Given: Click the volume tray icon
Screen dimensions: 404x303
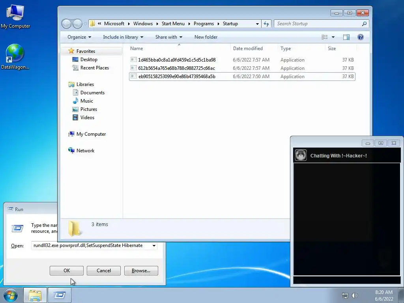Looking at the screenshot, I should (355, 296).
